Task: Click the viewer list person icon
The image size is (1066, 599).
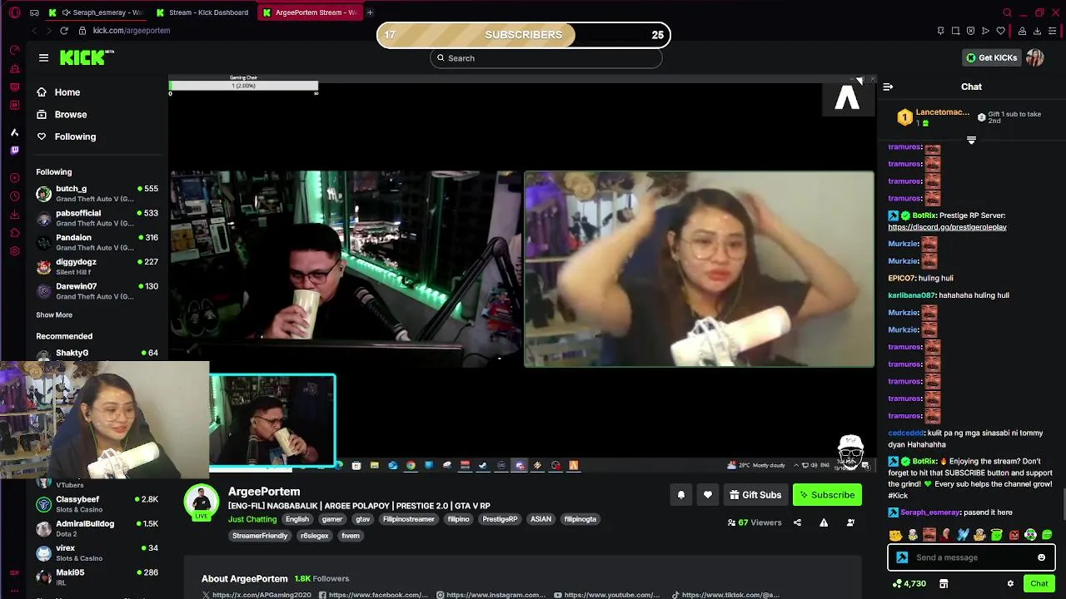Action: pos(850,522)
